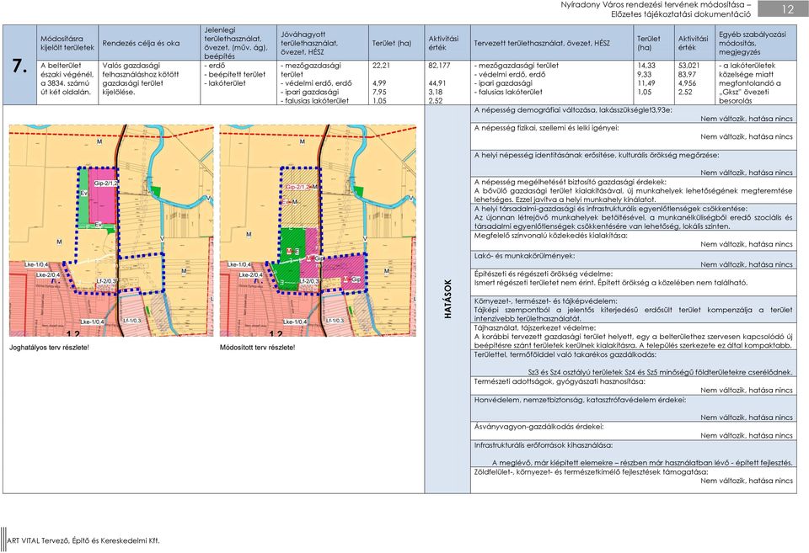809x553 pixels.
Task: Select the heading 'Lakó- és munkakörülmények'
Action: tap(524, 256)
